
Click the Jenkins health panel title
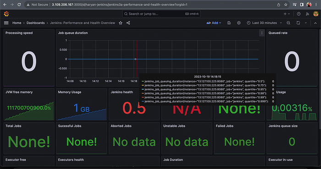tap(122, 92)
